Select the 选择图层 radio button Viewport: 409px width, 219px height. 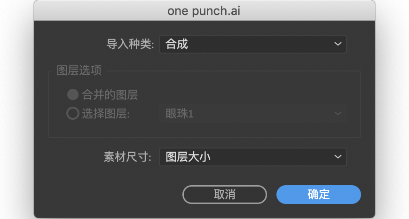point(72,114)
